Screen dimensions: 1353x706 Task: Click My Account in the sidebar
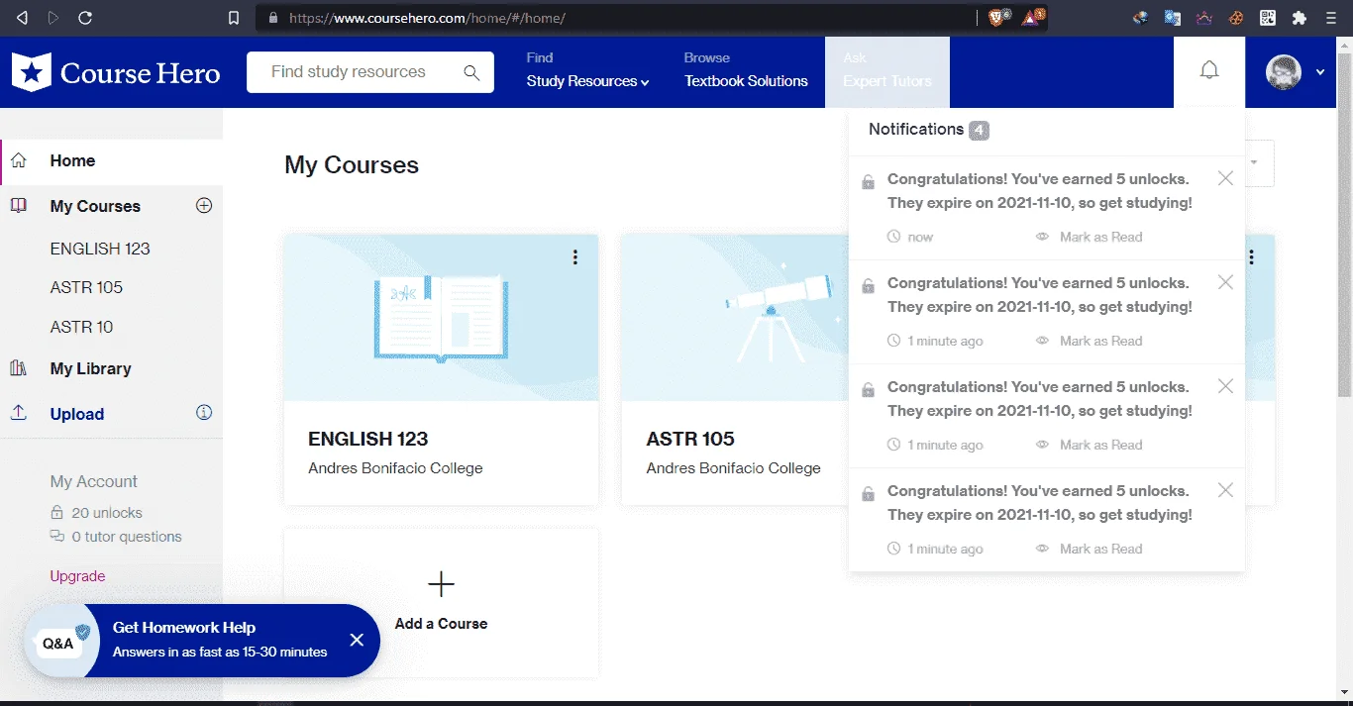(x=94, y=481)
